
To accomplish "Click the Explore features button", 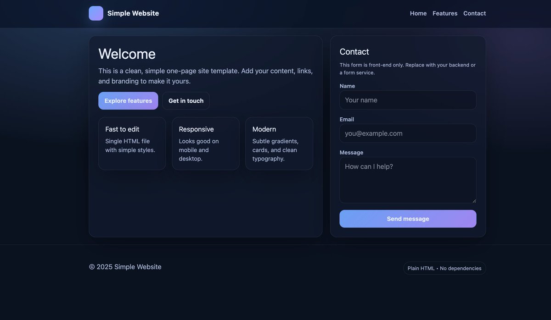I will coord(128,101).
